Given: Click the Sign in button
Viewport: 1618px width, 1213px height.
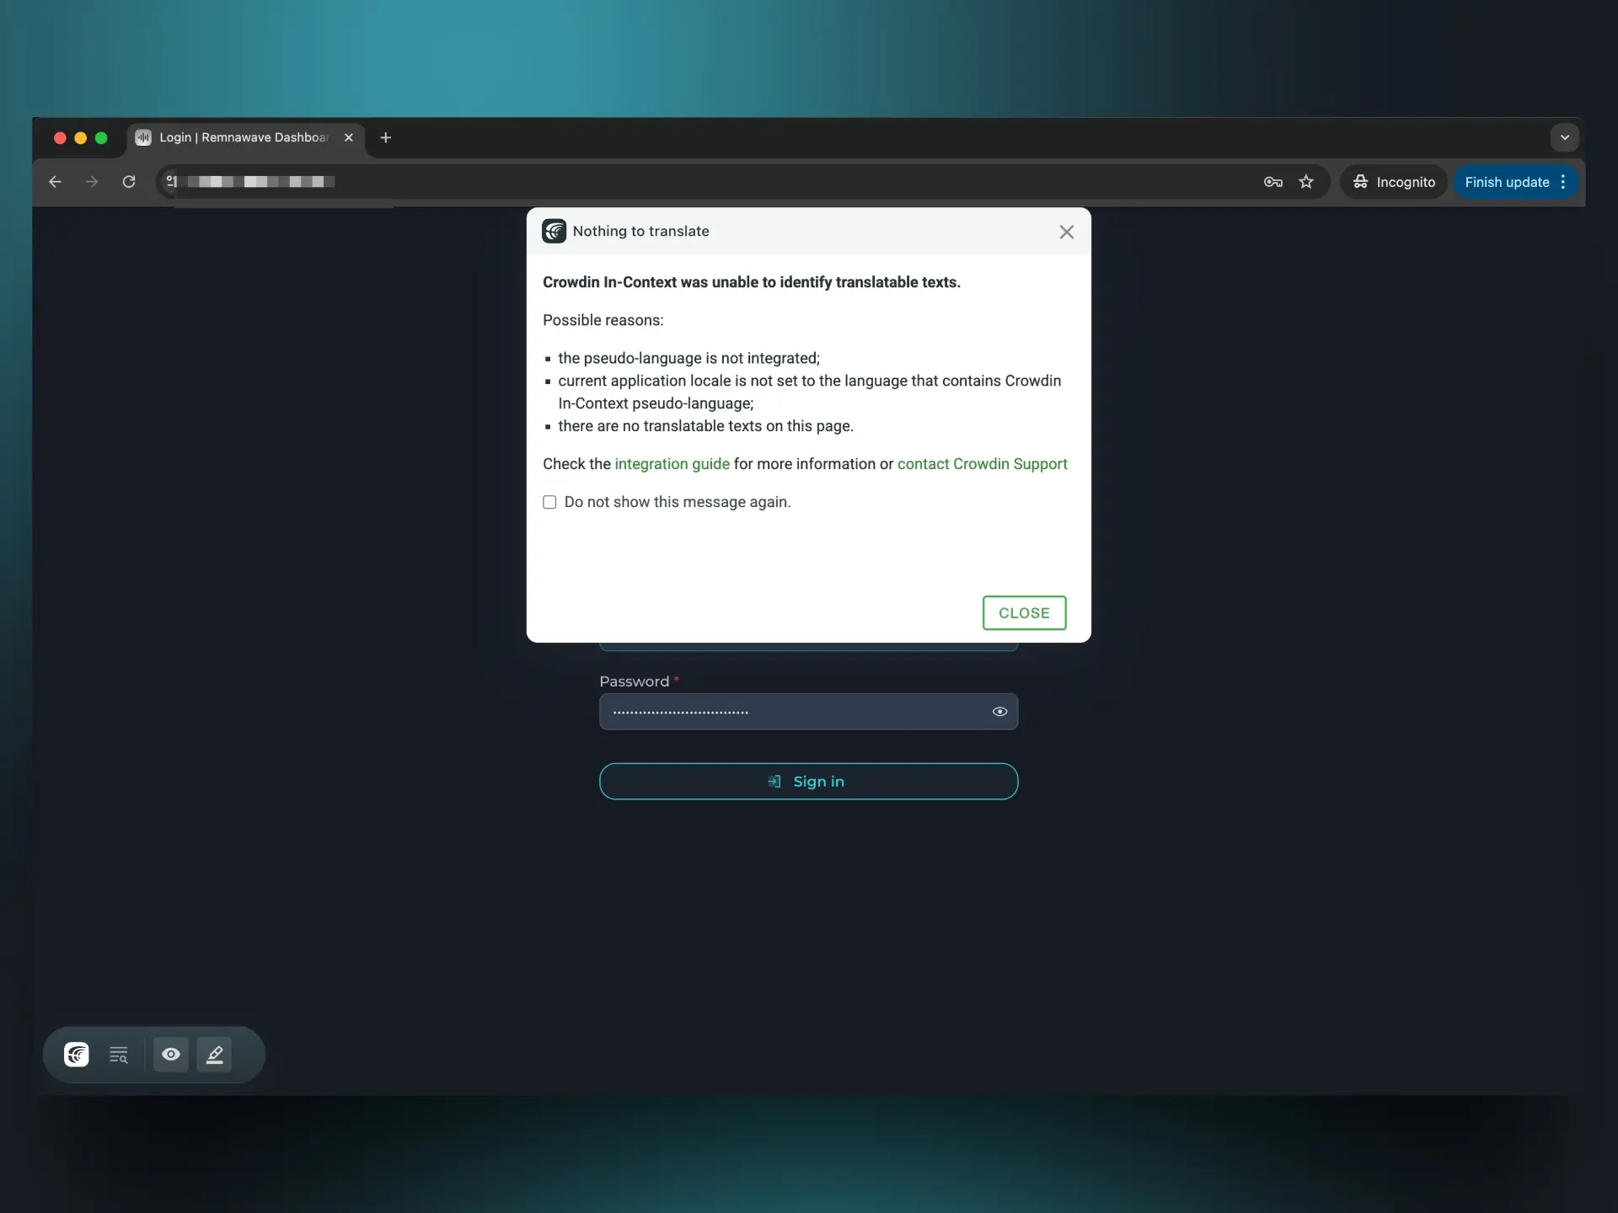Looking at the screenshot, I should tap(808, 782).
